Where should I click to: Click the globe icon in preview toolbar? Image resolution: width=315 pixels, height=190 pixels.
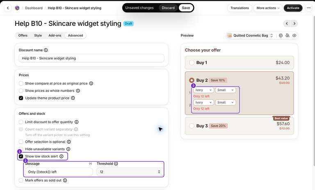click(x=281, y=36)
